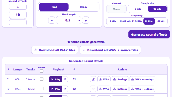Image resolution: width=172 pixels, height=97 pixels.
Task: Decrease fixed length with minus button
Action: pyautogui.click(x=52, y=20)
